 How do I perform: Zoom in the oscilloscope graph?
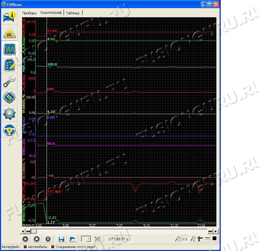pyautogui.click(x=193, y=239)
